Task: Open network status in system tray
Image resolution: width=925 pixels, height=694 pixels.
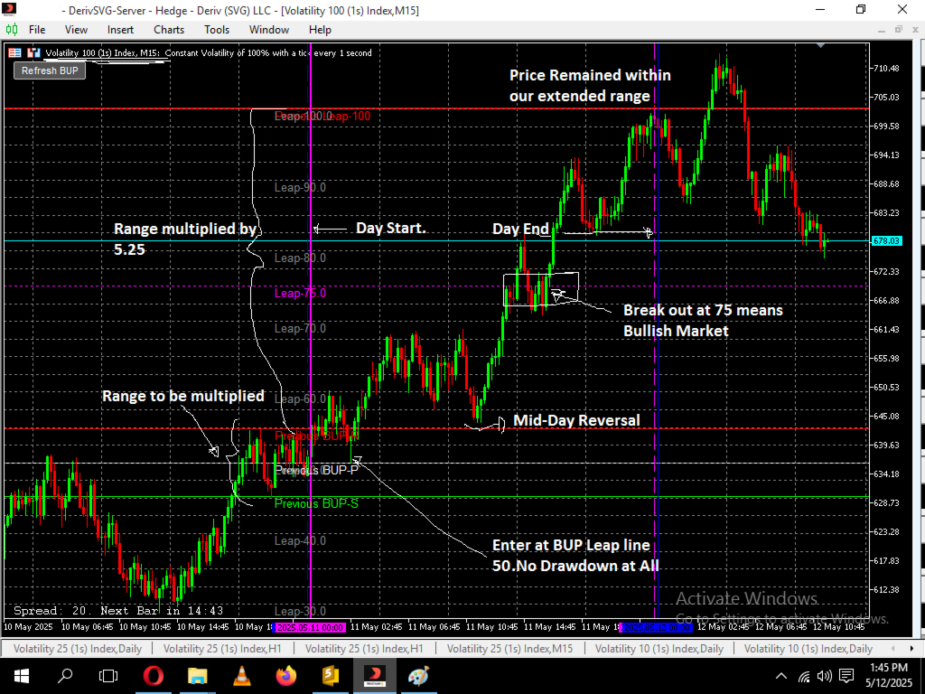Action: pyautogui.click(x=803, y=676)
